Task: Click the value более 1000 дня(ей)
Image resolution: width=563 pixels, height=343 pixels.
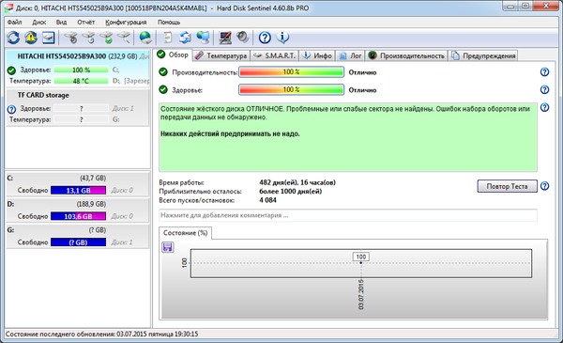Action: (291, 192)
